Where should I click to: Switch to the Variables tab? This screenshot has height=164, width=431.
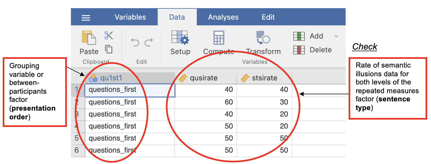(x=130, y=17)
